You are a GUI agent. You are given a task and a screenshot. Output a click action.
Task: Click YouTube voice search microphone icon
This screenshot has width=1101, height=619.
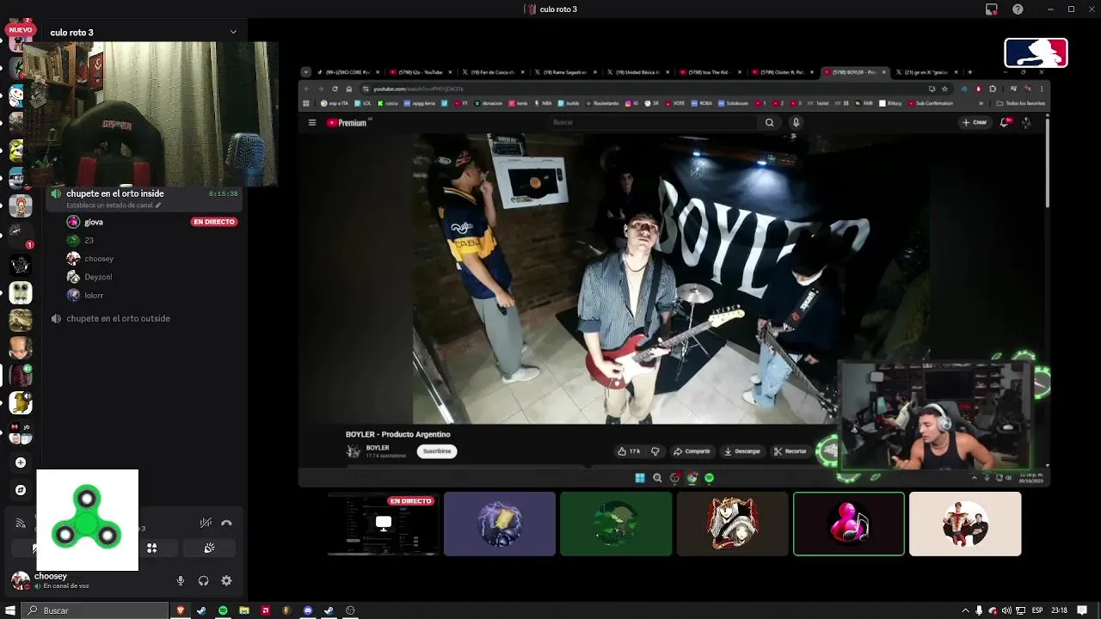(x=796, y=122)
